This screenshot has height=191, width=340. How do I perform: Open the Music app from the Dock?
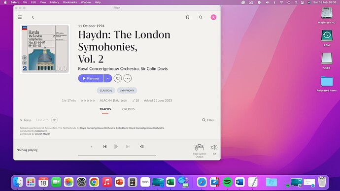107,182
